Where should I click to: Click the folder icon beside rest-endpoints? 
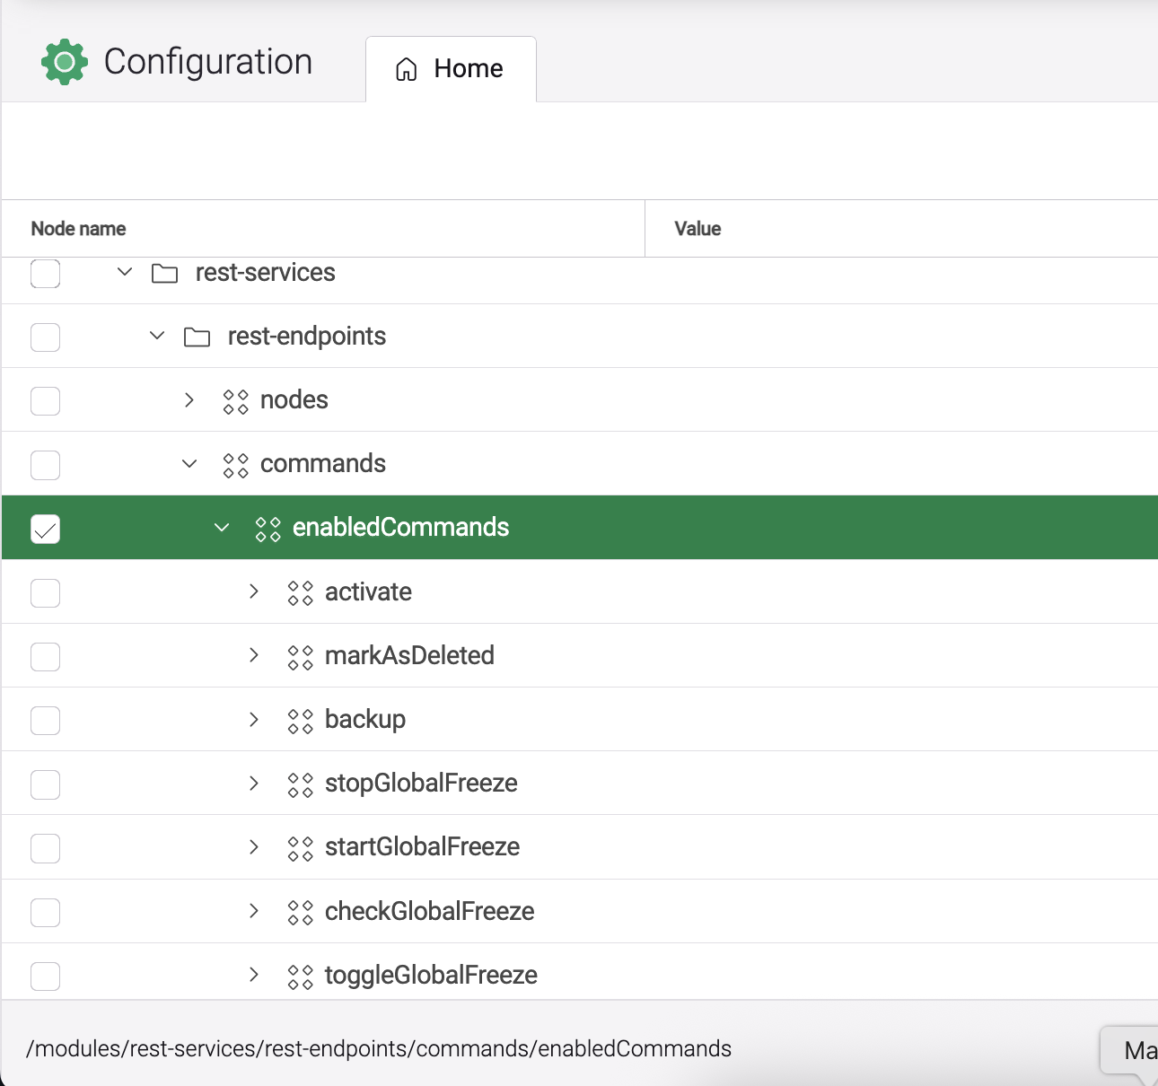(197, 337)
